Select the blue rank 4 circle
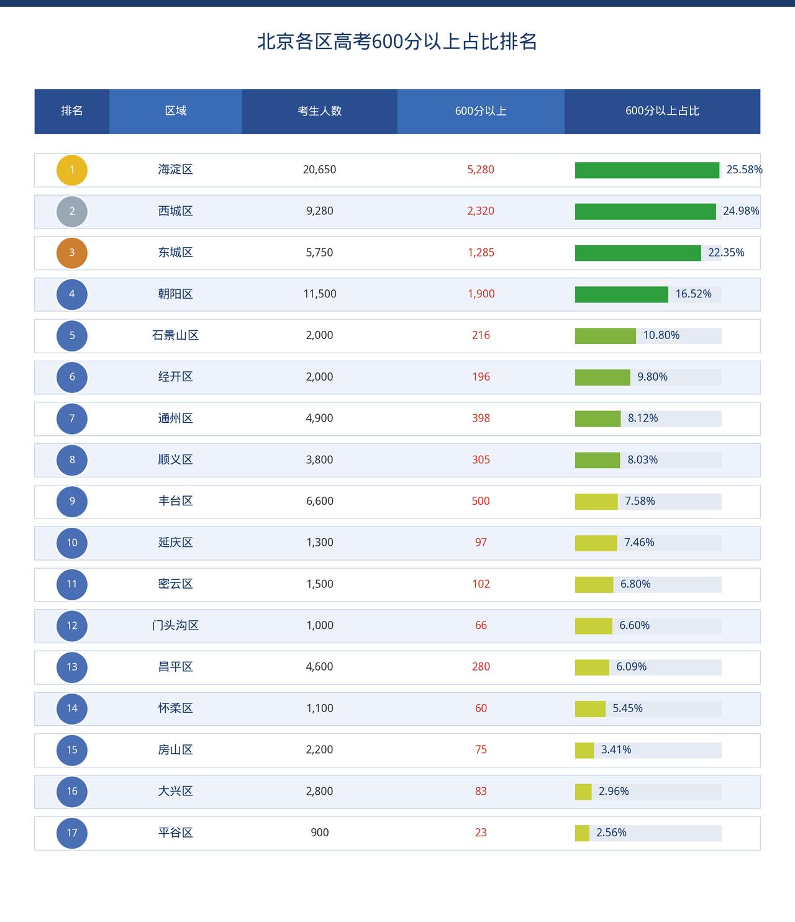The width and height of the screenshot is (795, 922). tap(72, 294)
